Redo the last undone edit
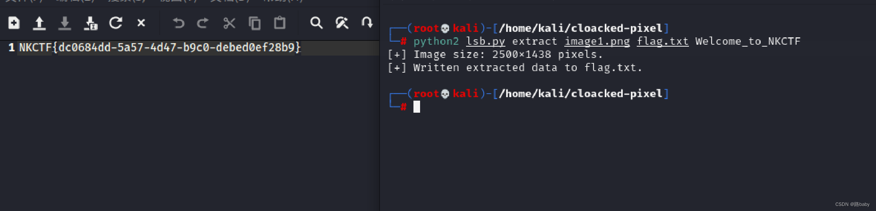 click(x=203, y=23)
